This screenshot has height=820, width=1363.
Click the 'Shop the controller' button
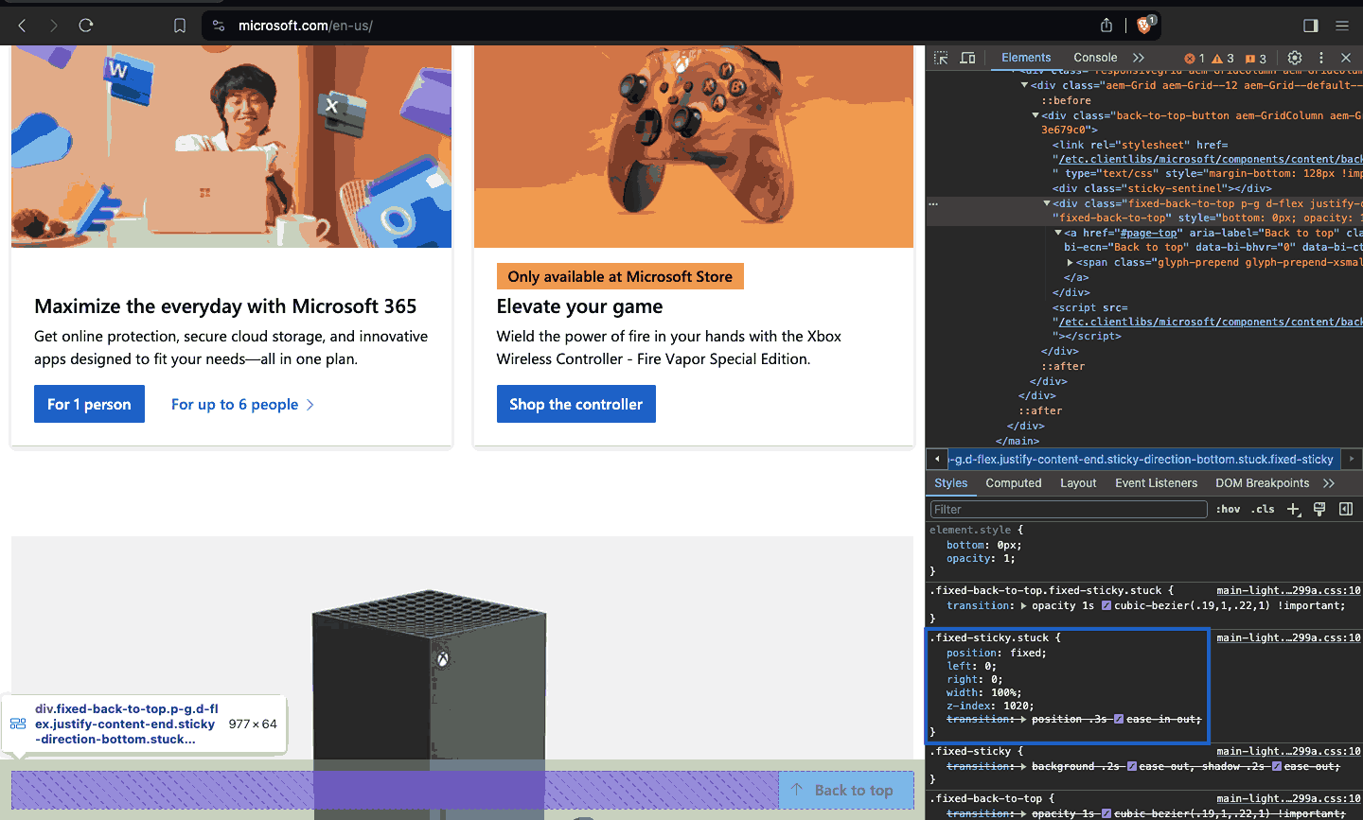coord(575,404)
